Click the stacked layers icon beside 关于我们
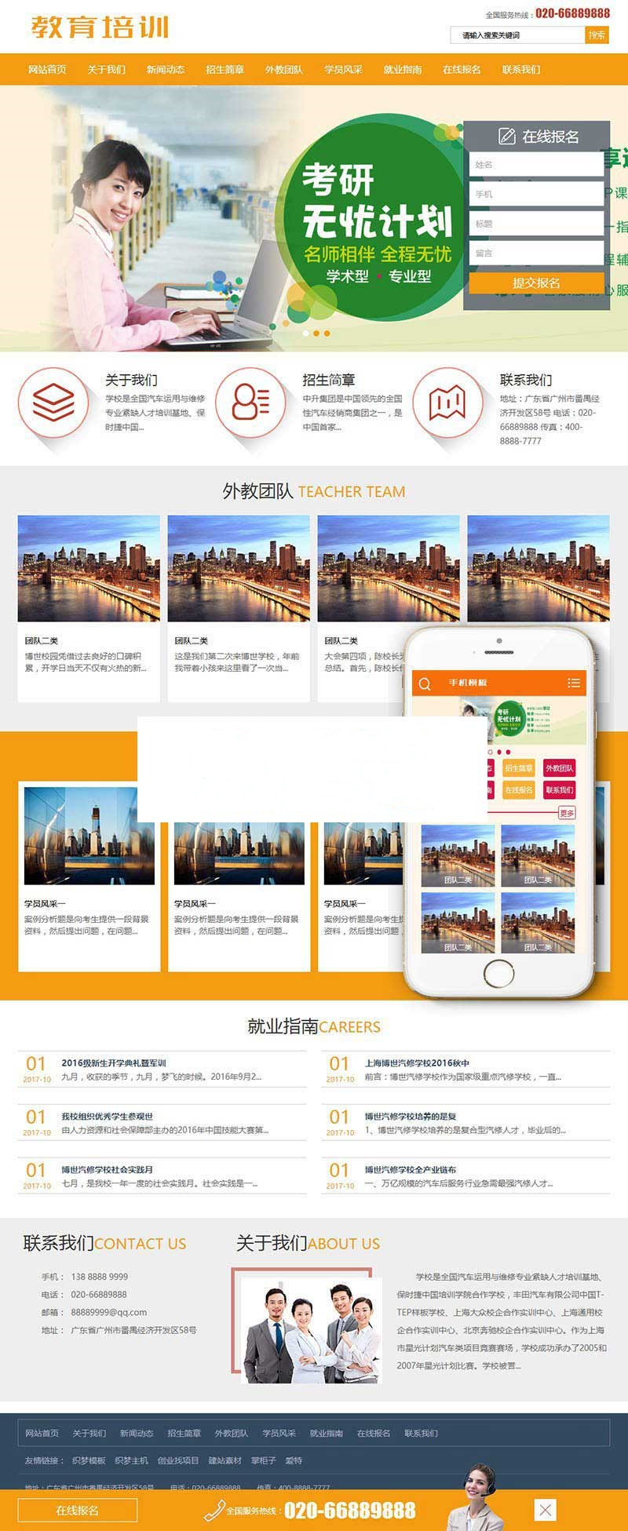The image size is (628, 1531). [x=53, y=403]
